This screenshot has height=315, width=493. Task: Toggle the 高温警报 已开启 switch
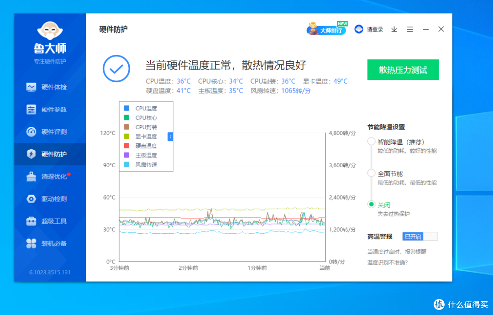420,236
